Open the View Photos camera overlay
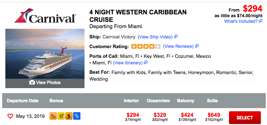Screen dimensions: 267x125 point(45,82)
